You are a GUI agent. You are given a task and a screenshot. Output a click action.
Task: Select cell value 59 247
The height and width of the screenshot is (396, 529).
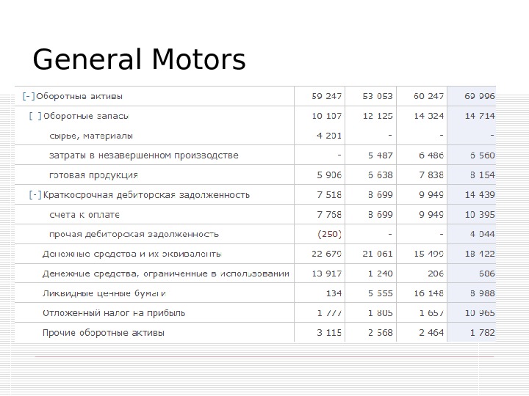(326, 96)
